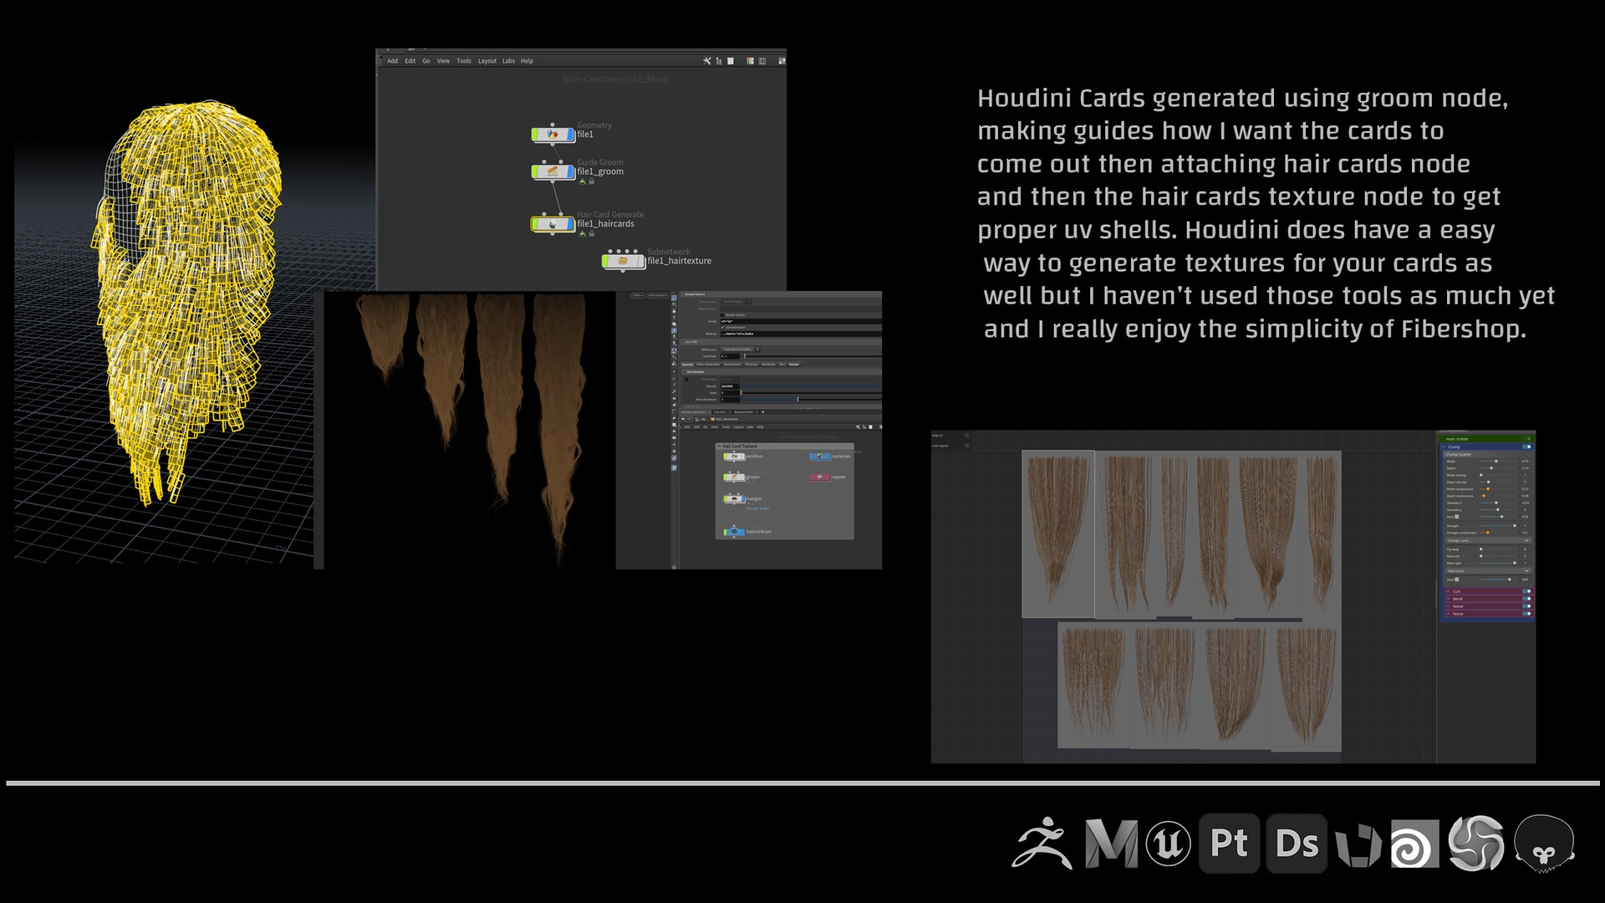Screen dimensions: 1605x903
Task: Toggle blue display flag on file1 node
Action: click(x=571, y=134)
